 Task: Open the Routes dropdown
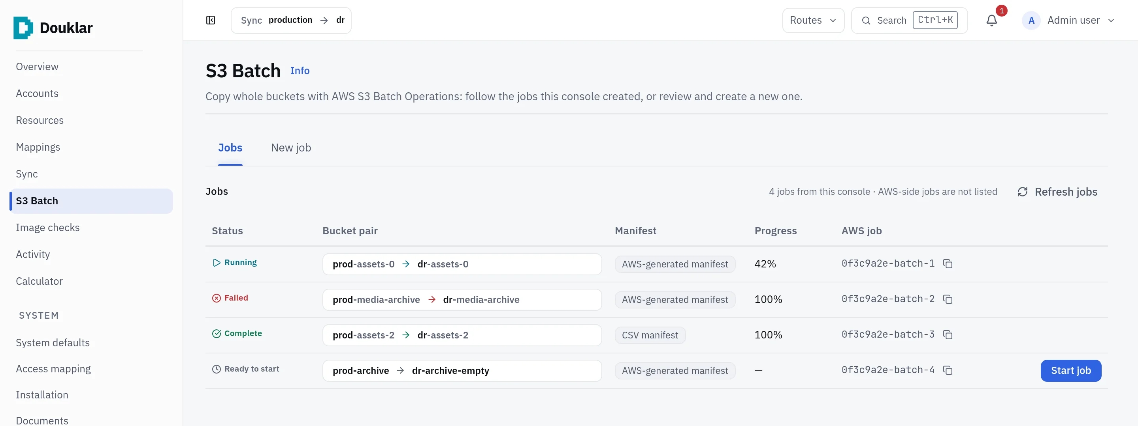[x=813, y=20]
